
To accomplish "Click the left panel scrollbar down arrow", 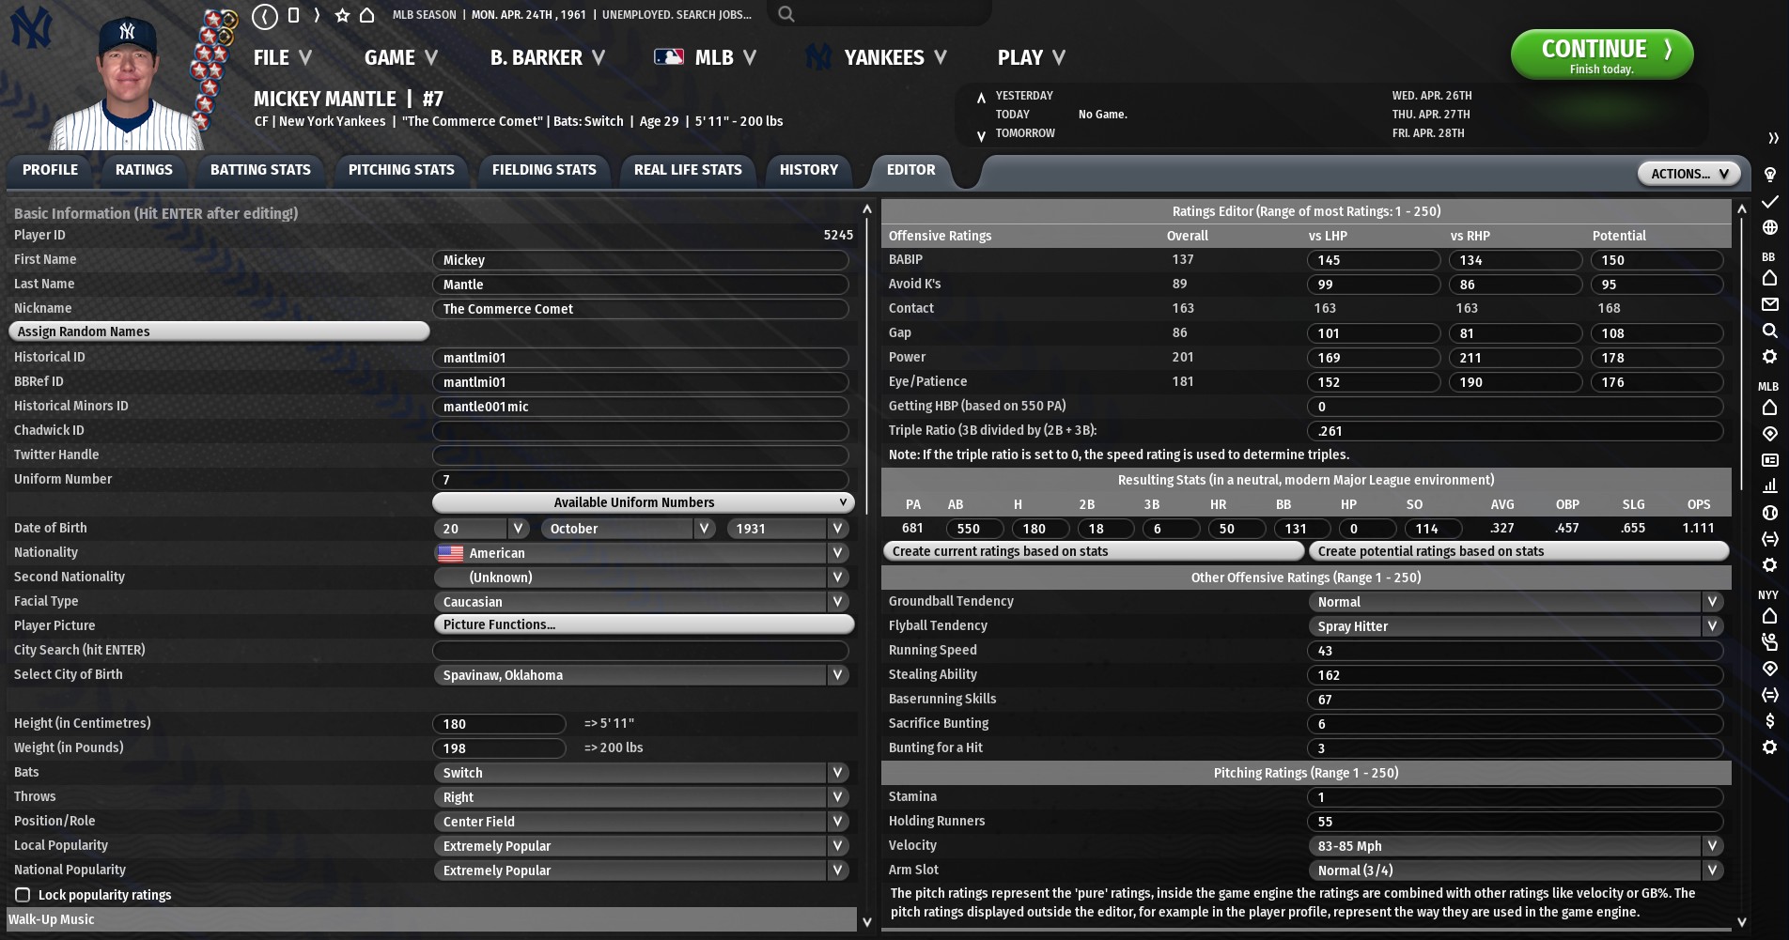I will coord(866,921).
